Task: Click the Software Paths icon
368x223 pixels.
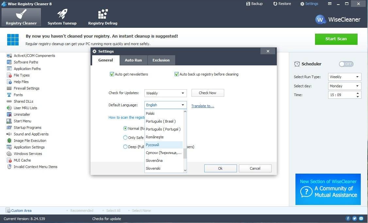Action: (9, 62)
